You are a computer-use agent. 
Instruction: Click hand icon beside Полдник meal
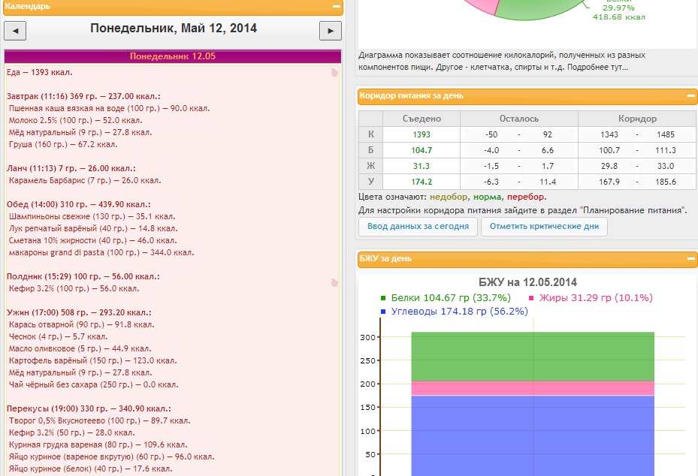point(334,283)
